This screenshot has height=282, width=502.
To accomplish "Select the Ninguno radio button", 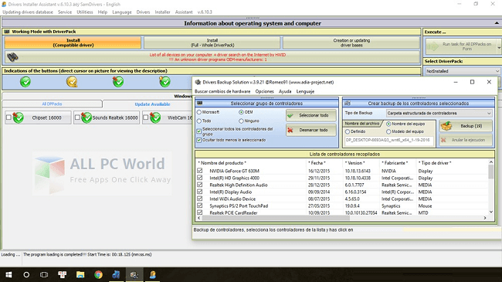I will pos(242,121).
